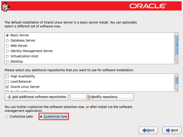Choose the Database Server option
Image resolution: width=183 pixels, height=137 pixels.
click(7, 41)
